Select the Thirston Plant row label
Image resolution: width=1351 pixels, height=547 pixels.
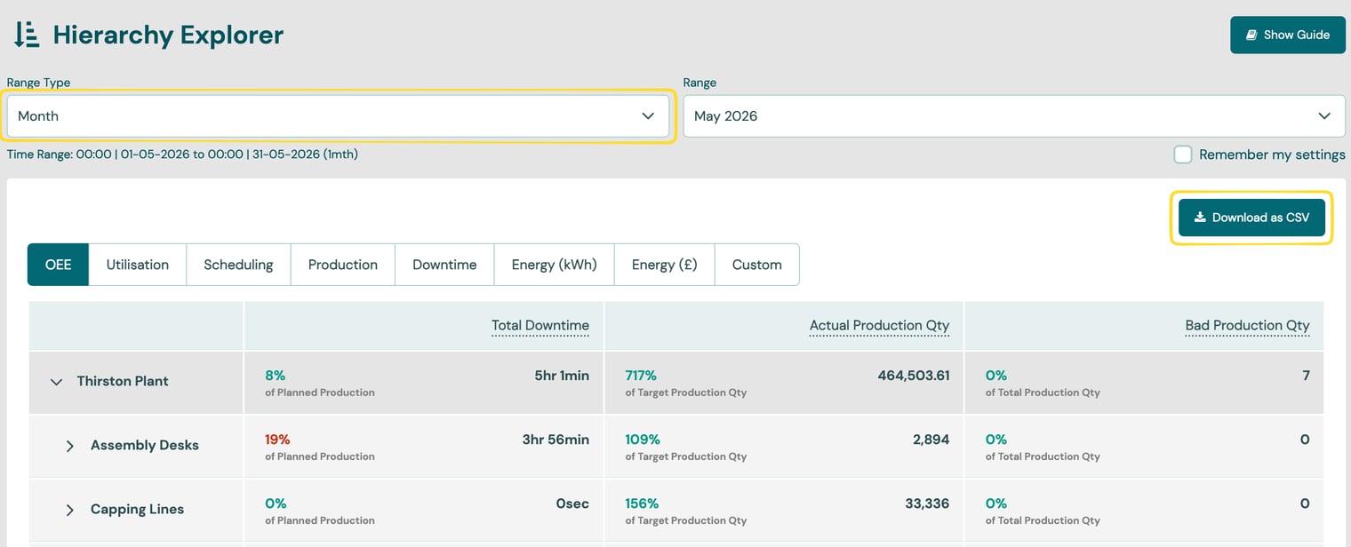(123, 381)
